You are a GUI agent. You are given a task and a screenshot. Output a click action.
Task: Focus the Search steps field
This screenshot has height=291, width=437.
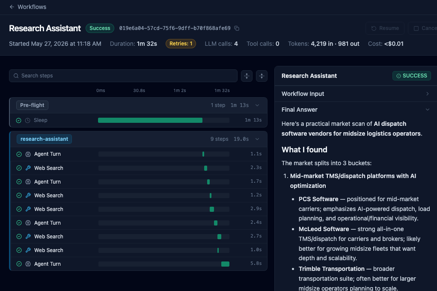coord(123,76)
